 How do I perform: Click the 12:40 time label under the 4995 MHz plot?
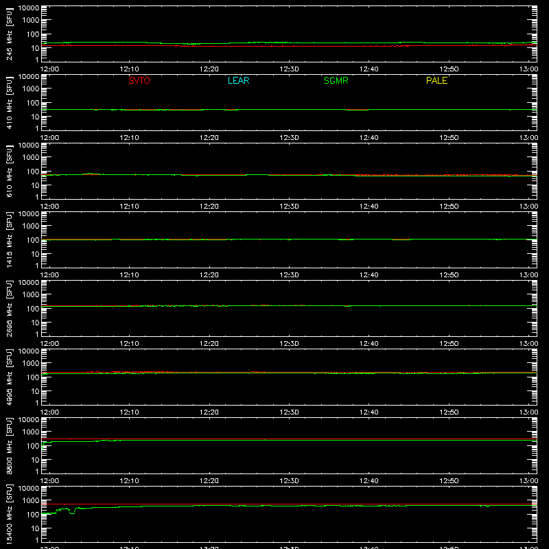[x=369, y=412]
